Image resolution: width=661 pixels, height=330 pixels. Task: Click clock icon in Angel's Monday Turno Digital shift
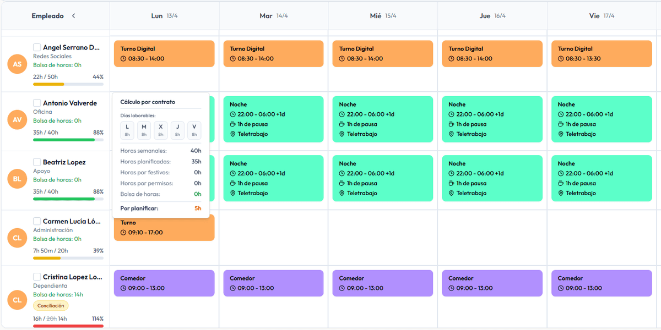(x=123, y=59)
